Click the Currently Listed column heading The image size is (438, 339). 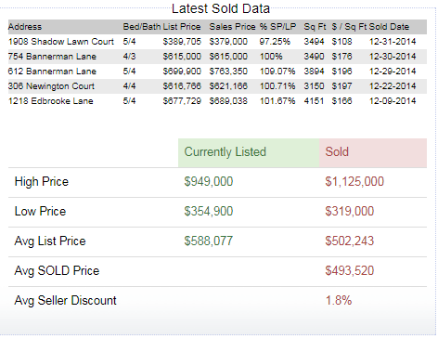[x=225, y=152]
